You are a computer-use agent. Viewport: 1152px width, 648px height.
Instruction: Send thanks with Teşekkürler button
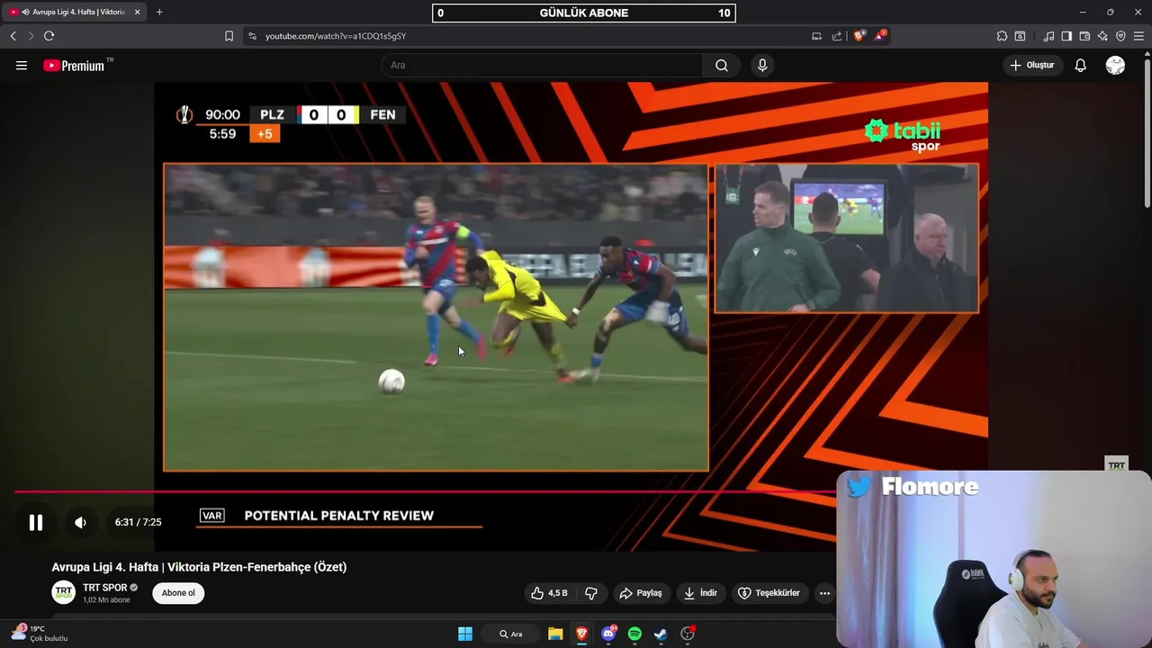(769, 593)
